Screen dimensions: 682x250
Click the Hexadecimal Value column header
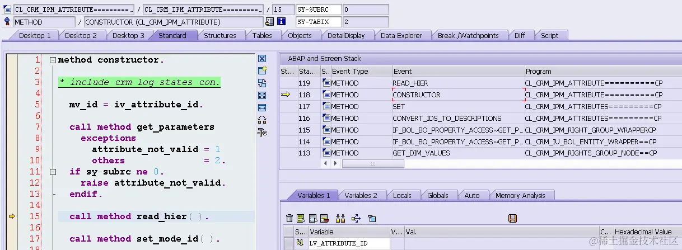(x=647, y=231)
